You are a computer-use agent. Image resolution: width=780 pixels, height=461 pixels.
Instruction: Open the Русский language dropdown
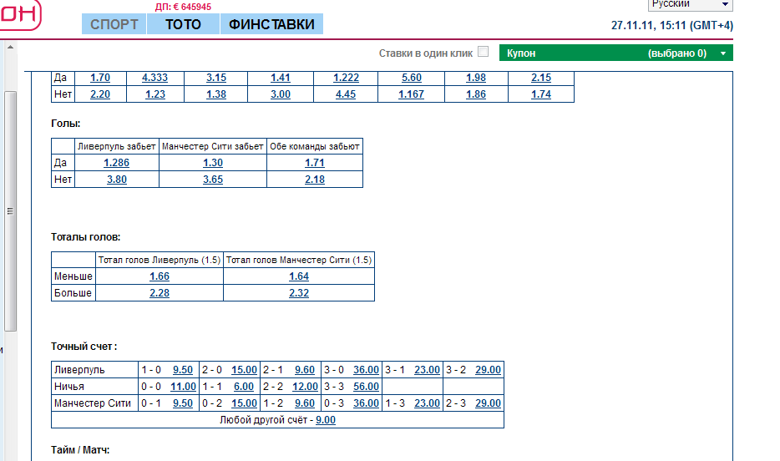pos(690,4)
